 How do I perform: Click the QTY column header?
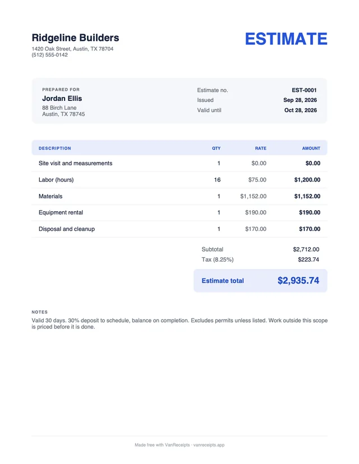pyautogui.click(x=216, y=149)
